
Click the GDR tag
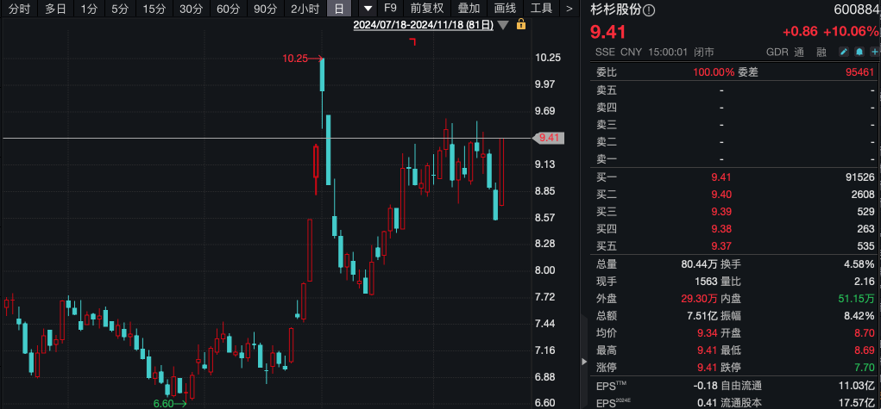click(777, 53)
